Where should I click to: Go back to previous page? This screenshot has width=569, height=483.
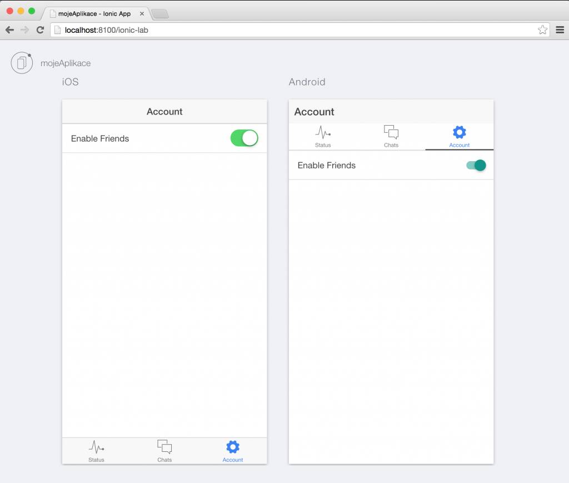tap(9, 30)
